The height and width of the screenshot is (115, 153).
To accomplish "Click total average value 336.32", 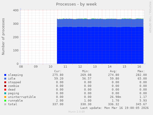I will 114,104.
